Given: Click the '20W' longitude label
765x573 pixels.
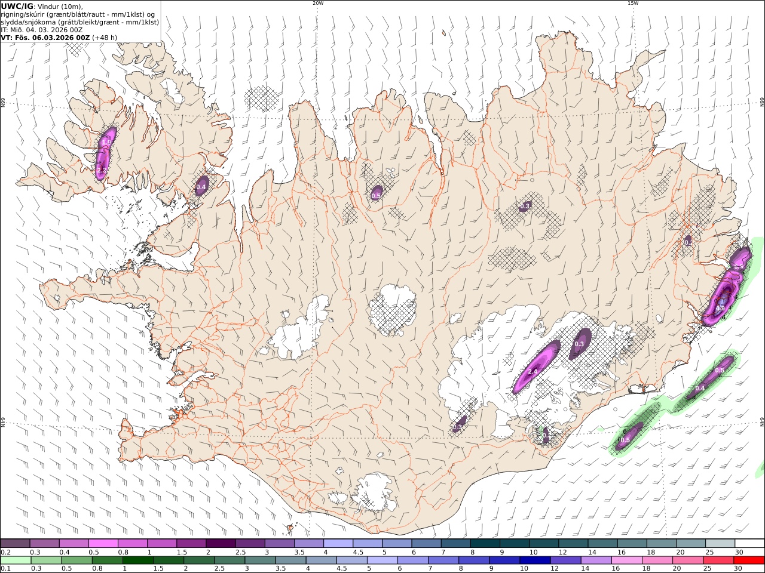Looking at the screenshot, I should [x=318, y=3].
